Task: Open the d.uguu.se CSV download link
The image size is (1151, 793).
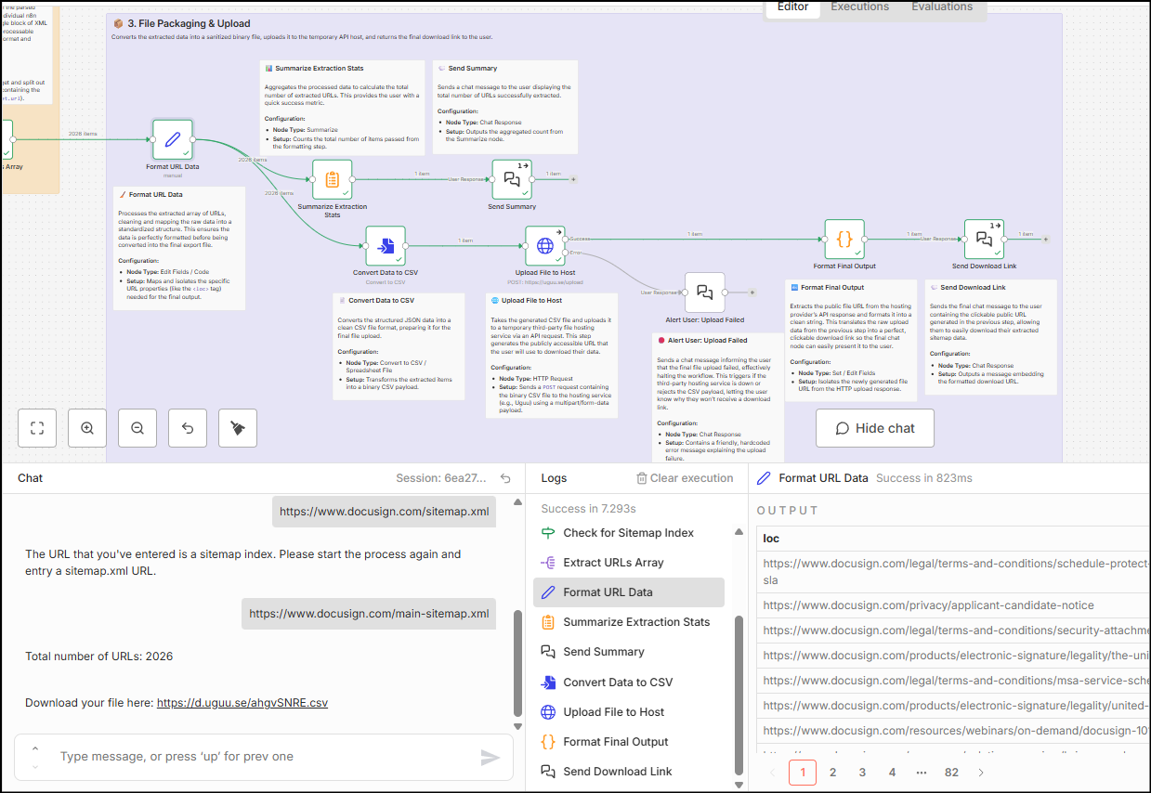Action: pos(242,703)
